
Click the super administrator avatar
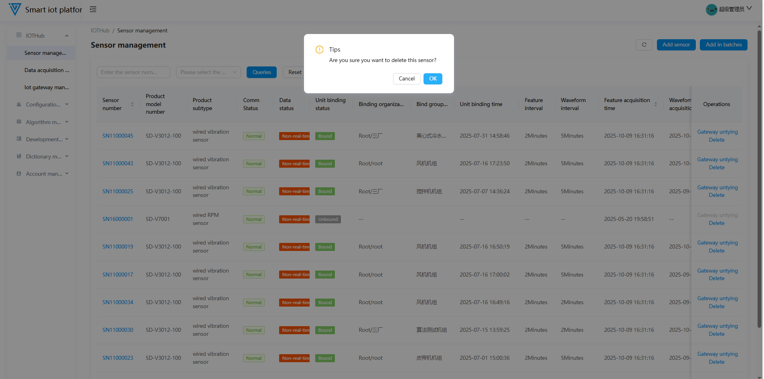[x=711, y=10]
